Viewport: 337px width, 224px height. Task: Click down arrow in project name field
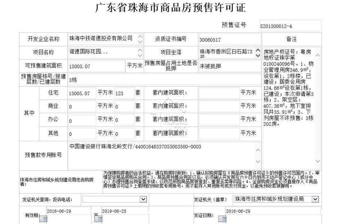pyautogui.click(x=140, y=55)
